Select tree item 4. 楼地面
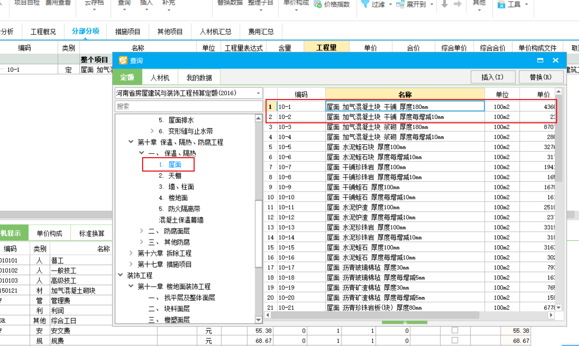The image size is (579, 346). click(173, 198)
